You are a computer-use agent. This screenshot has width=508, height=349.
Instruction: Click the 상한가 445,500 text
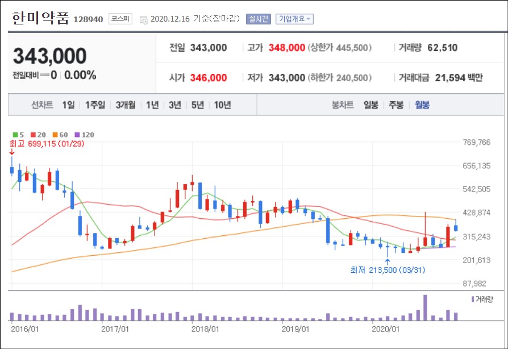[340, 48]
